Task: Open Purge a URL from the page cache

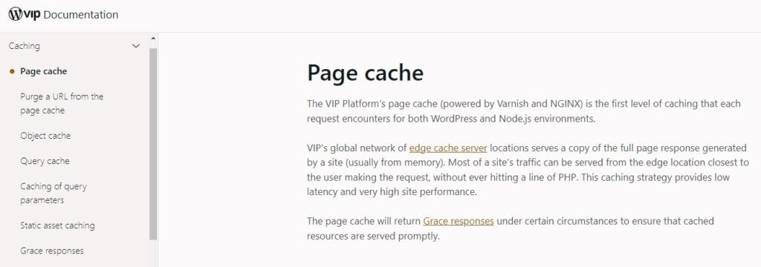Action: [x=62, y=103]
